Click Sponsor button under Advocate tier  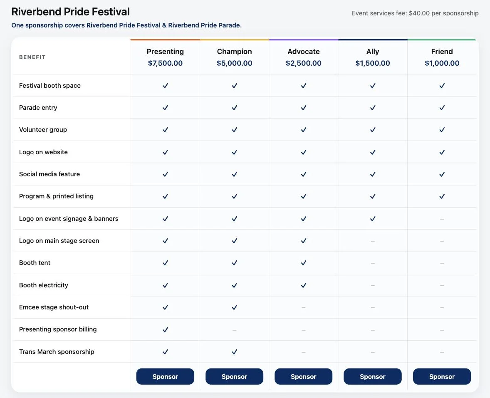[303, 376]
